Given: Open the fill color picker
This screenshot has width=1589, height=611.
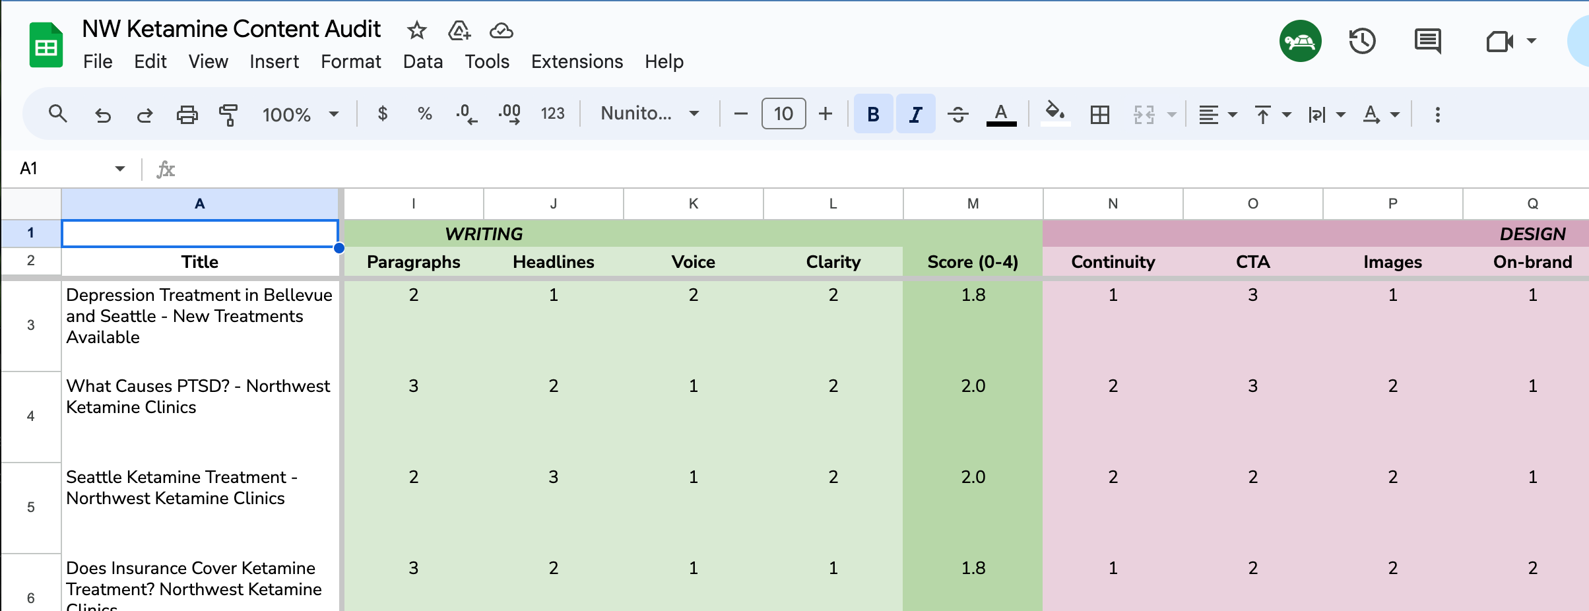Looking at the screenshot, I should coord(1055,113).
